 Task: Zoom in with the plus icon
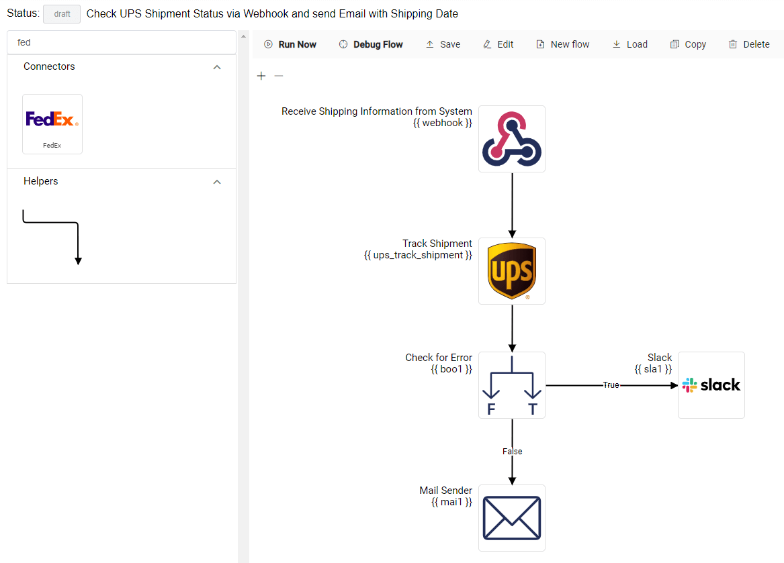point(261,76)
